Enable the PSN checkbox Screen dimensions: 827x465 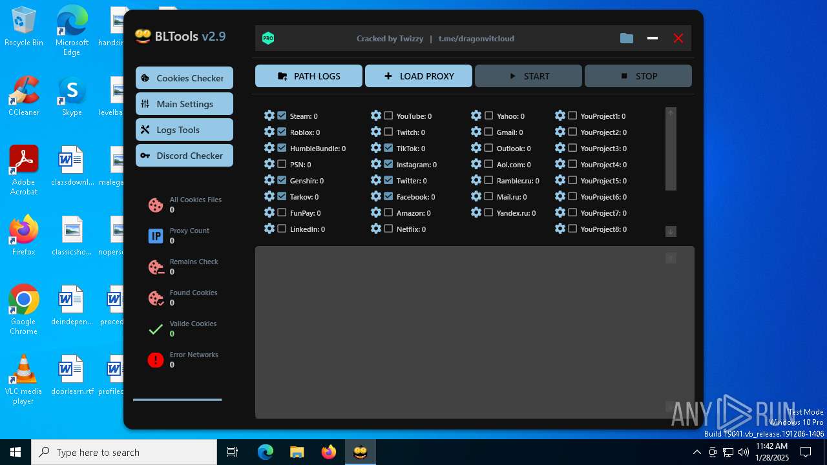(282, 164)
